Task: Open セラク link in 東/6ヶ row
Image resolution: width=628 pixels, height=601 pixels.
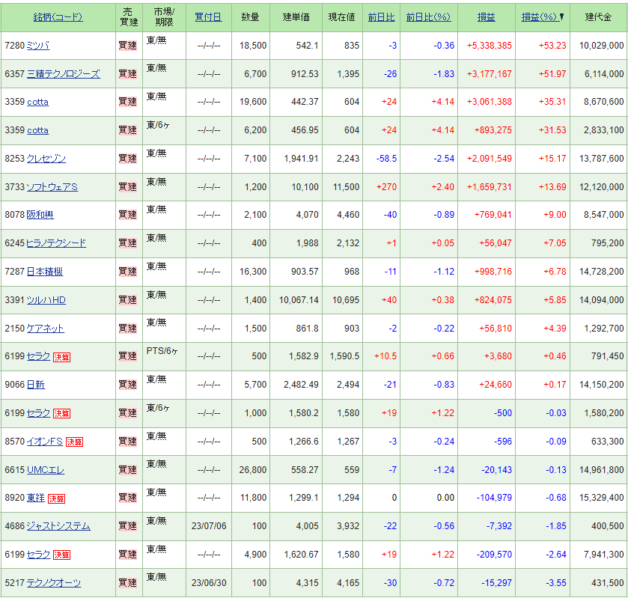Action: [38, 413]
